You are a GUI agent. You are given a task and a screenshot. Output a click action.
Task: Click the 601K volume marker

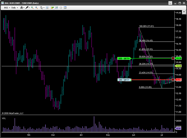click(178, 129)
